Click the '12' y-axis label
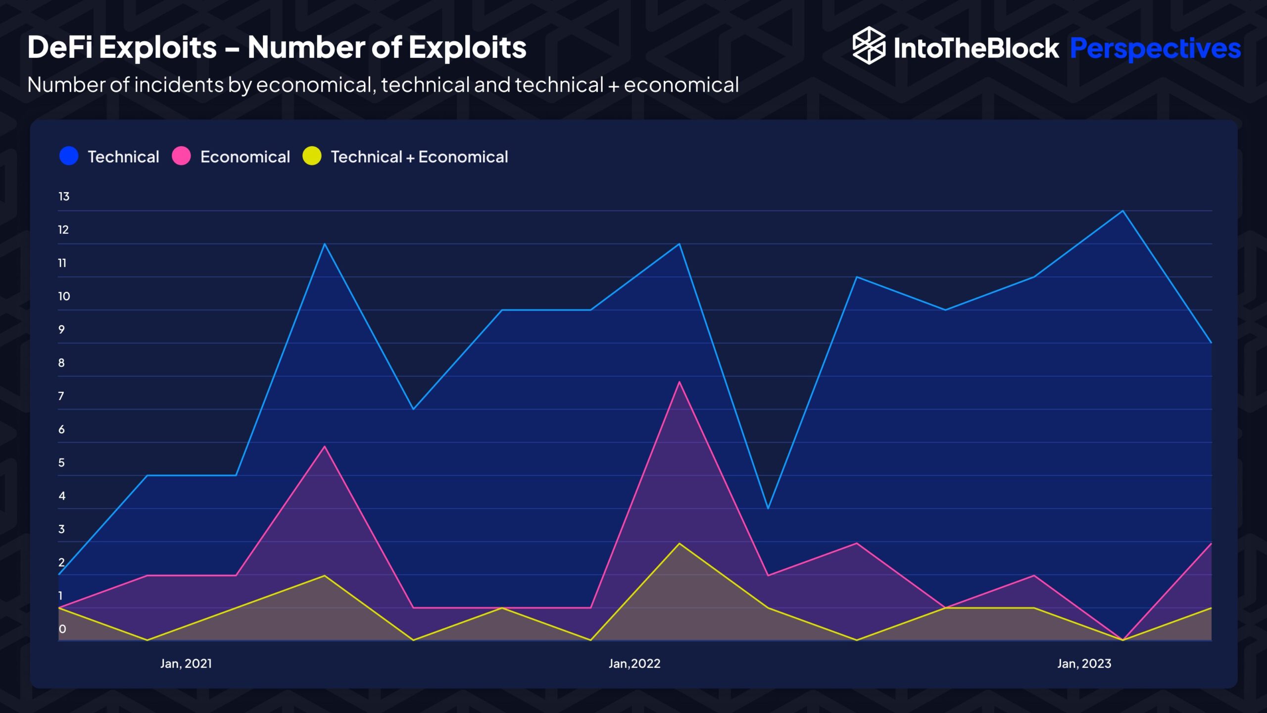The height and width of the screenshot is (713, 1267). coord(63,230)
